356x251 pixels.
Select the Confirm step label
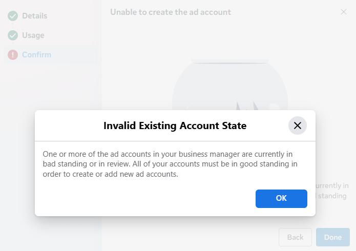(36, 55)
